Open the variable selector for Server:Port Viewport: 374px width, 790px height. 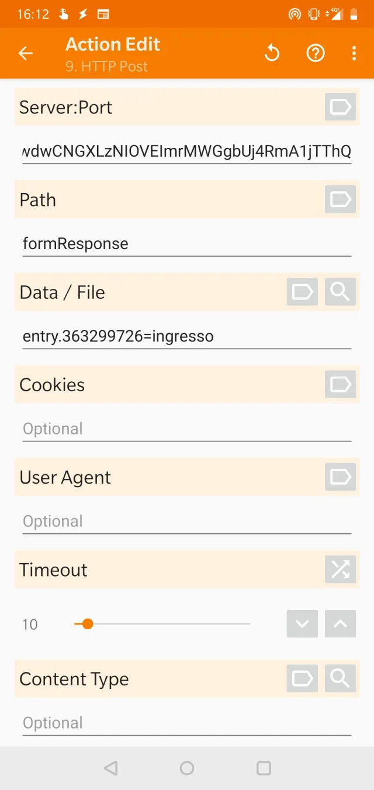(x=340, y=107)
